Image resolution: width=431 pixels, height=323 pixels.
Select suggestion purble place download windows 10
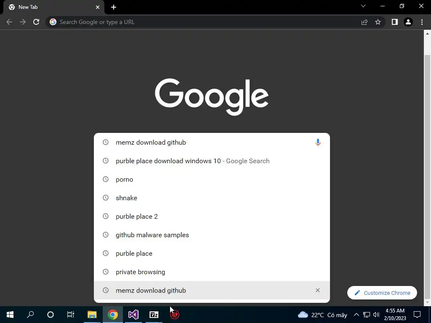click(212, 161)
